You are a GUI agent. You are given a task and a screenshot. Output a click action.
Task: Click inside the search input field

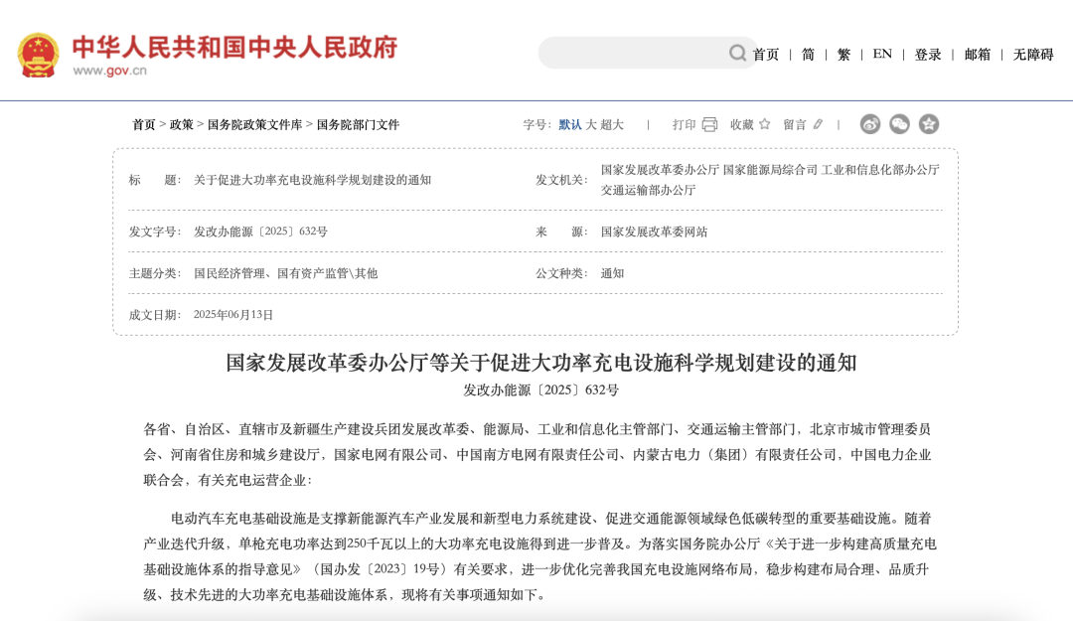[636, 54]
